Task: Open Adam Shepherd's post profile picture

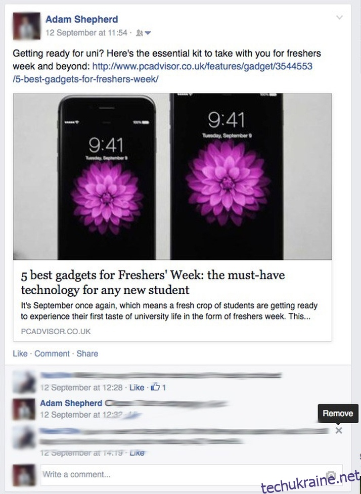Action: click(26, 26)
